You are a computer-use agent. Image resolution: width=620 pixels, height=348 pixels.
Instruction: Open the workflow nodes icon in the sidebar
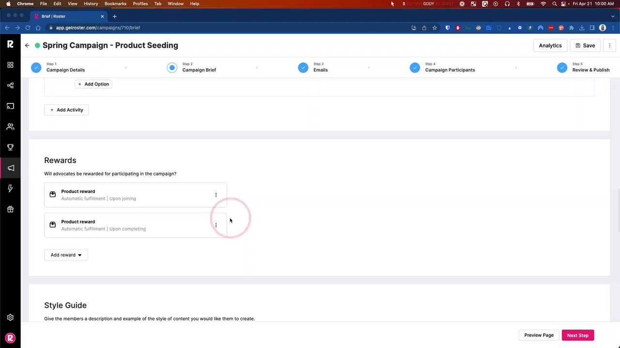(x=10, y=86)
